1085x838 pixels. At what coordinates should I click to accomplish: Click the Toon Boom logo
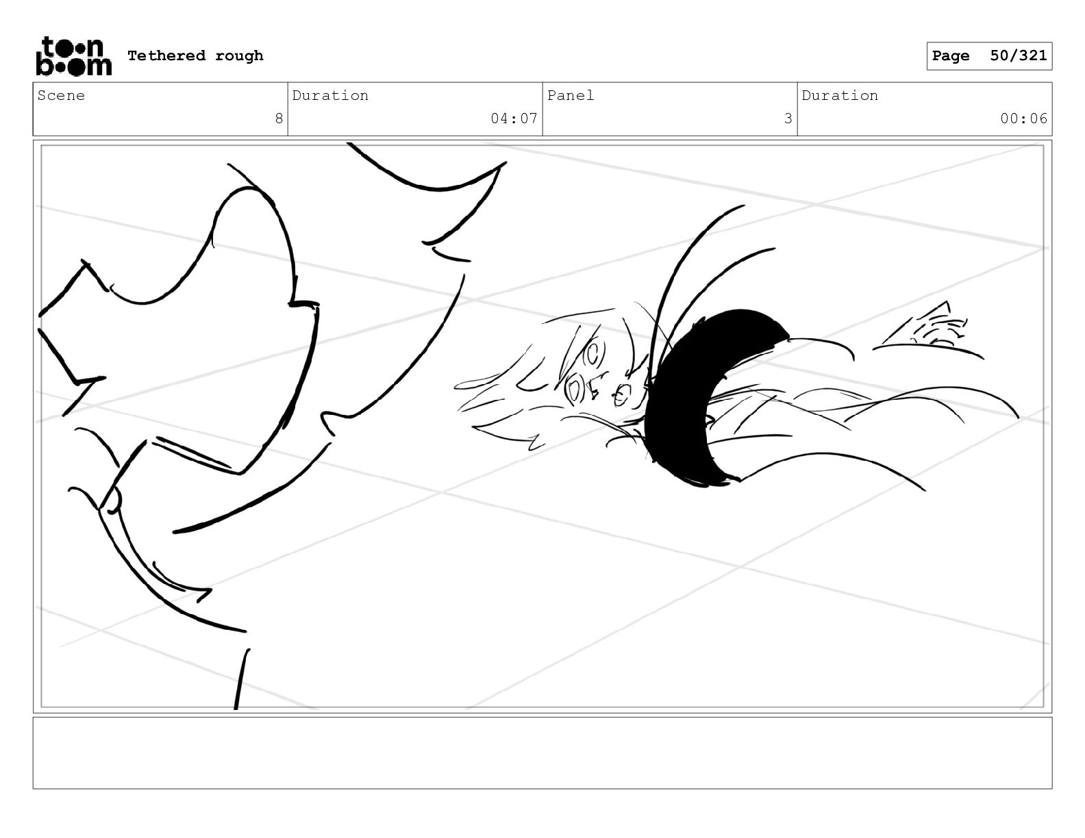click(x=73, y=55)
